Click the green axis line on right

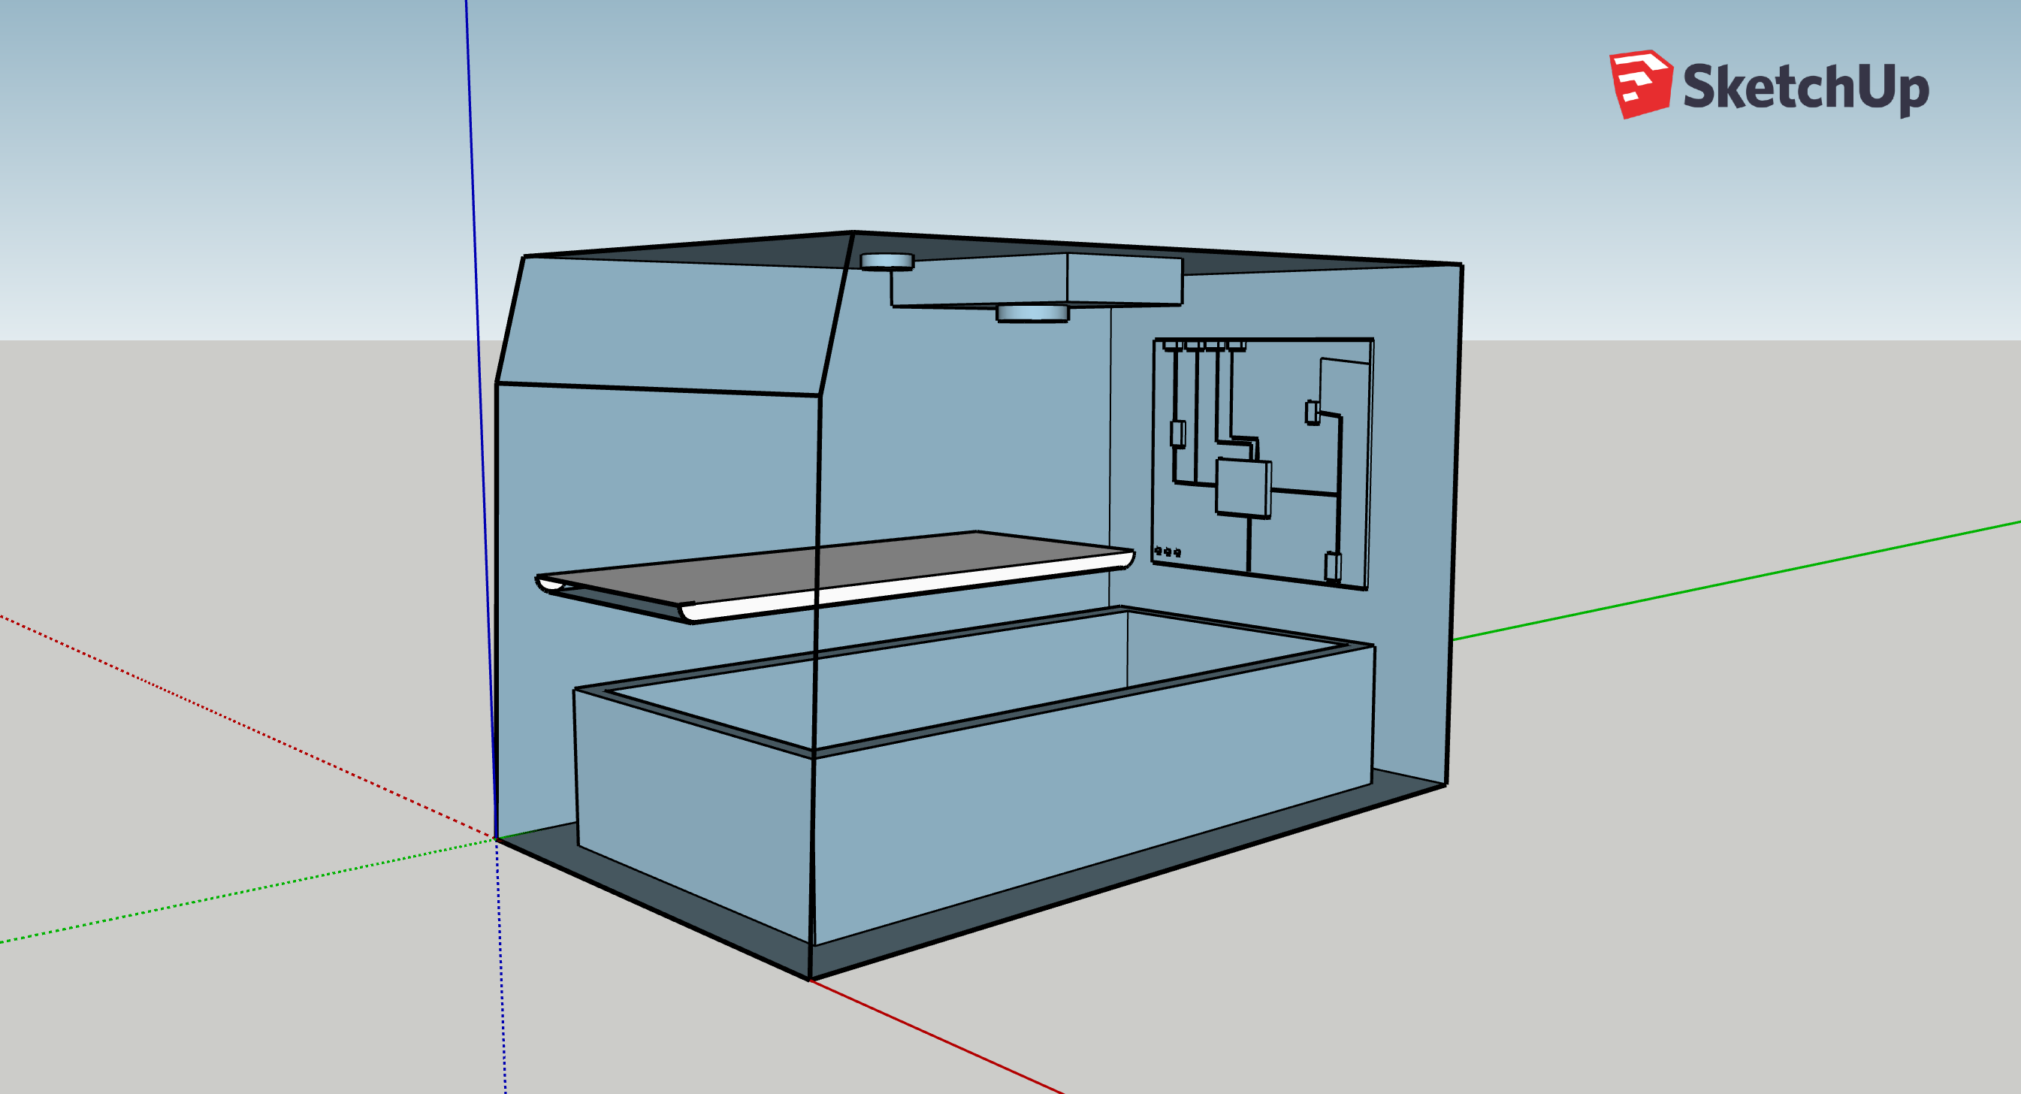click(1736, 580)
